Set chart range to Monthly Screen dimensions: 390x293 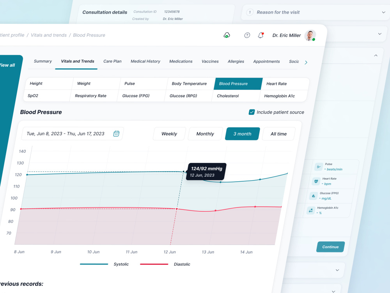(x=205, y=134)
